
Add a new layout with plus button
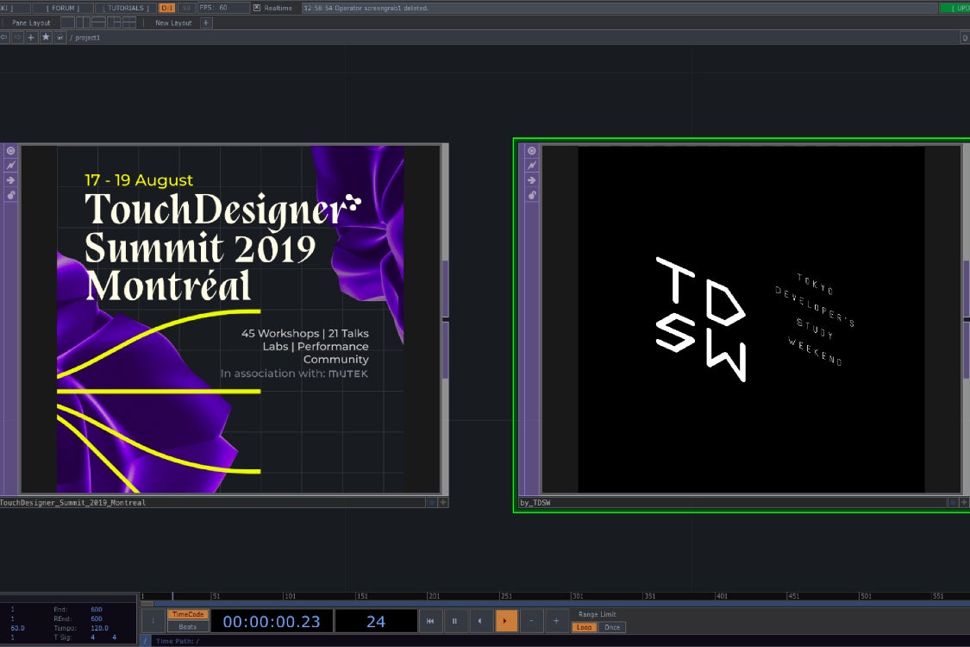click(x=206, y=22)
